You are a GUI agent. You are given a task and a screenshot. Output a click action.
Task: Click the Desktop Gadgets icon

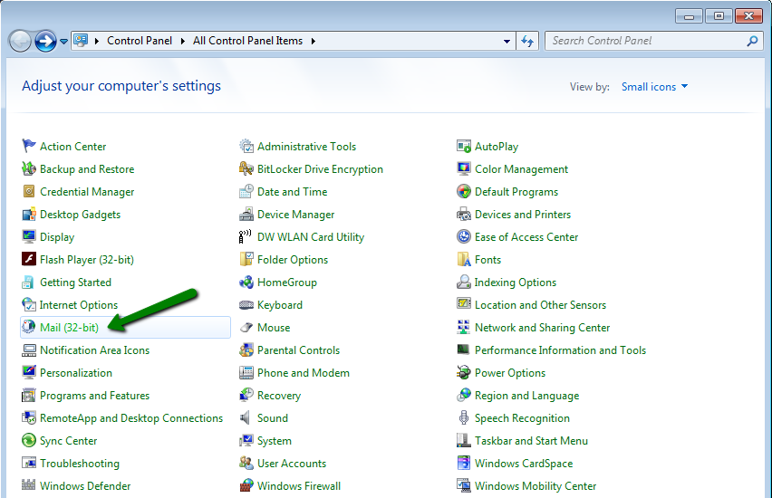(29, 214)
